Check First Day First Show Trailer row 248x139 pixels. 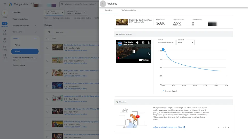[47, 60]
